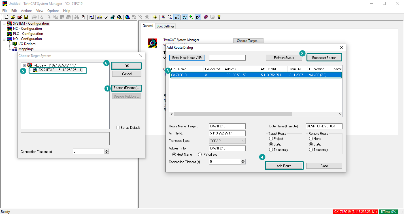404x214 pixels.
Task: Click the binoculars Find icon in toolbar
Action: point(76,17)
